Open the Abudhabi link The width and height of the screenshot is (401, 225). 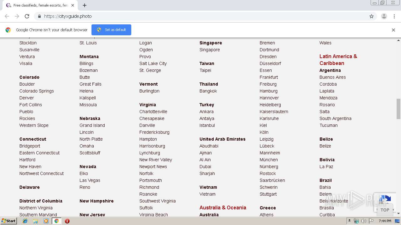[x=209, y=146]
